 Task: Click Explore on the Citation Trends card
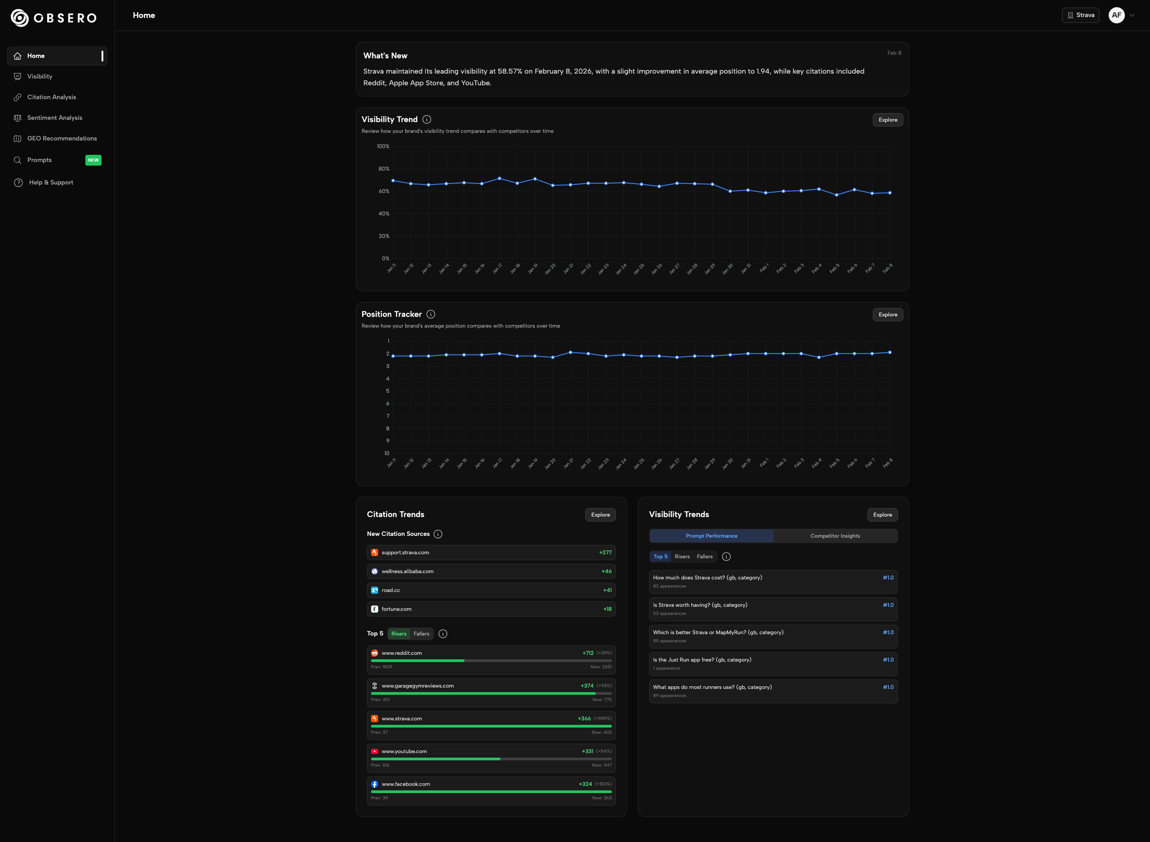pos(600,515)
